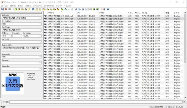187x108 pixels.
Task: Change directory with the green-check folder icon
Action: (16, 9)
